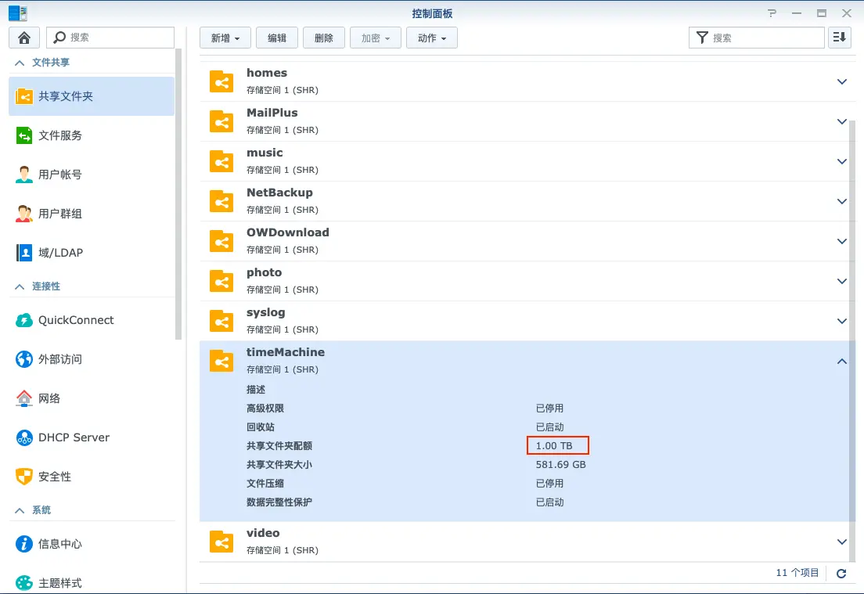
Task: Open the 域/LDAP sidebar item
Action: [x=92, y=253]
